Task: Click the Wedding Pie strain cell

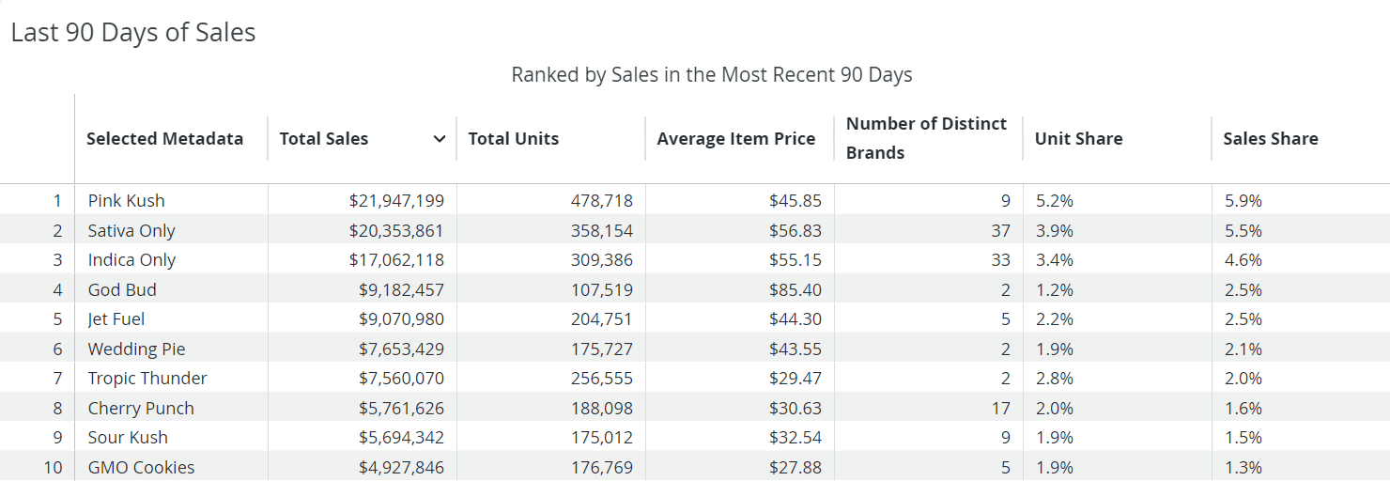Action: [x=136, y=349]
